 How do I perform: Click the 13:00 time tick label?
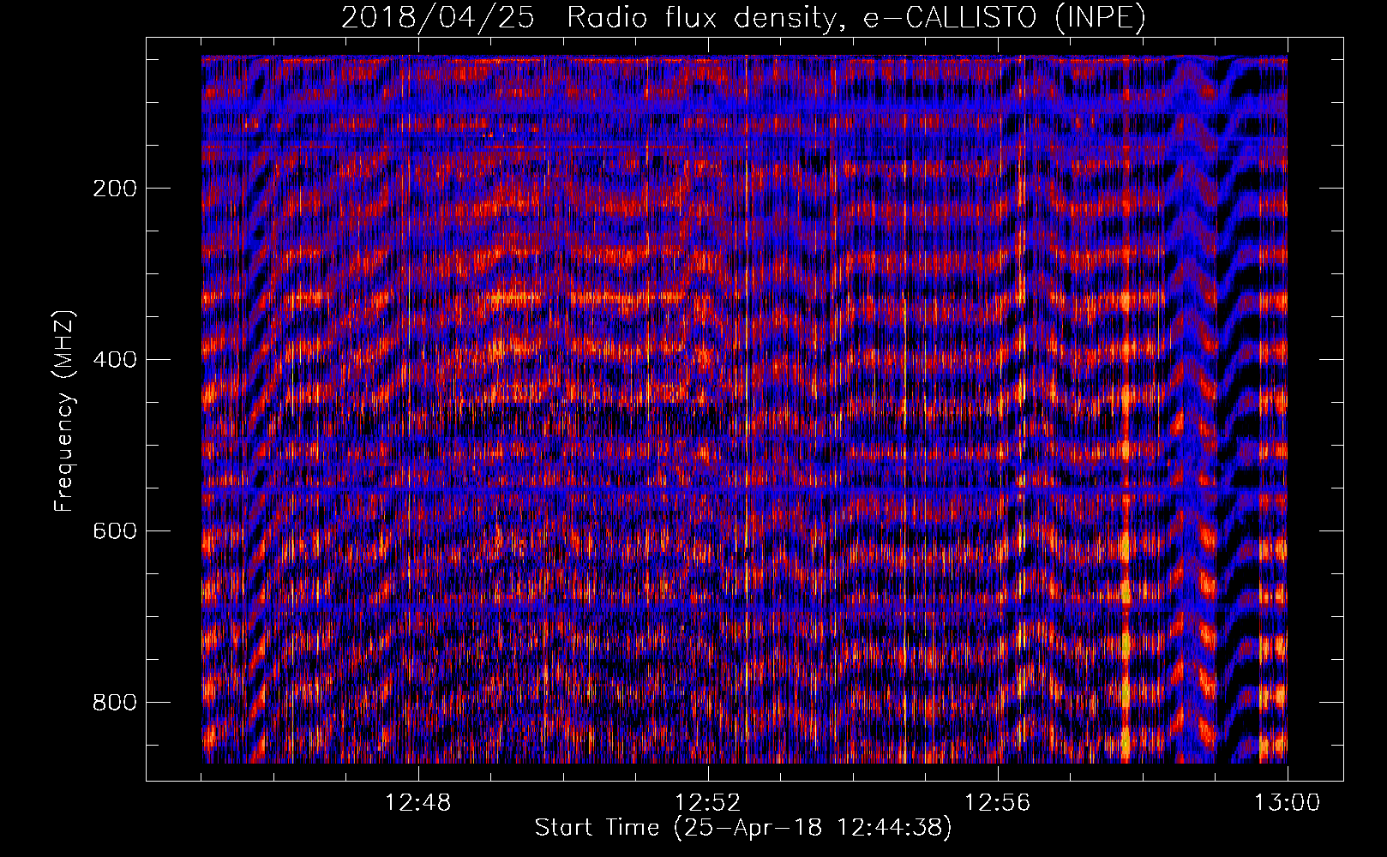(1288, 803)
